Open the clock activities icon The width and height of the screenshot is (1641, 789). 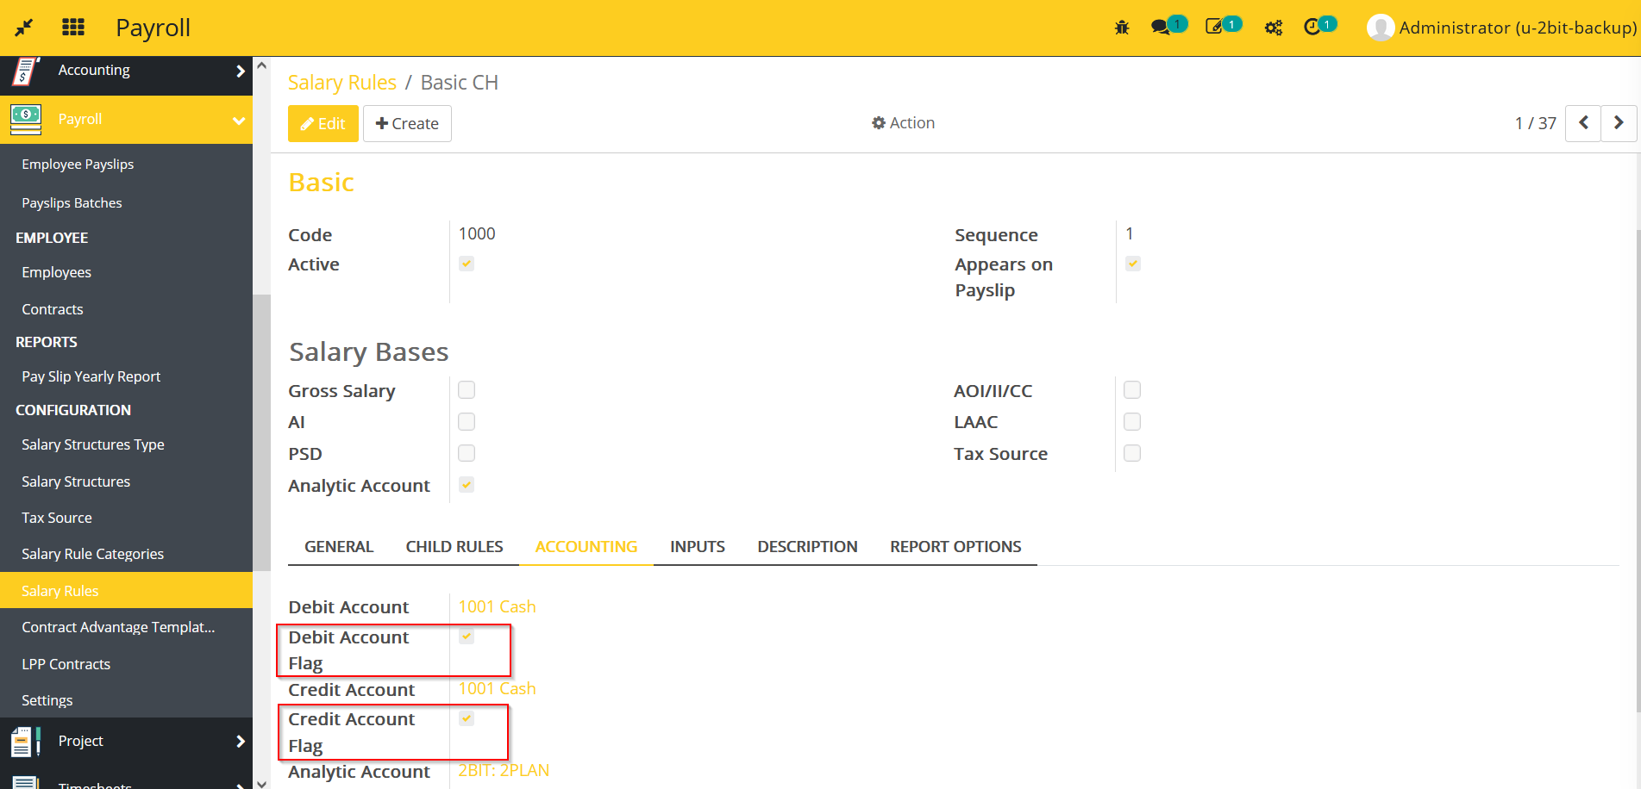point(1312,27)
